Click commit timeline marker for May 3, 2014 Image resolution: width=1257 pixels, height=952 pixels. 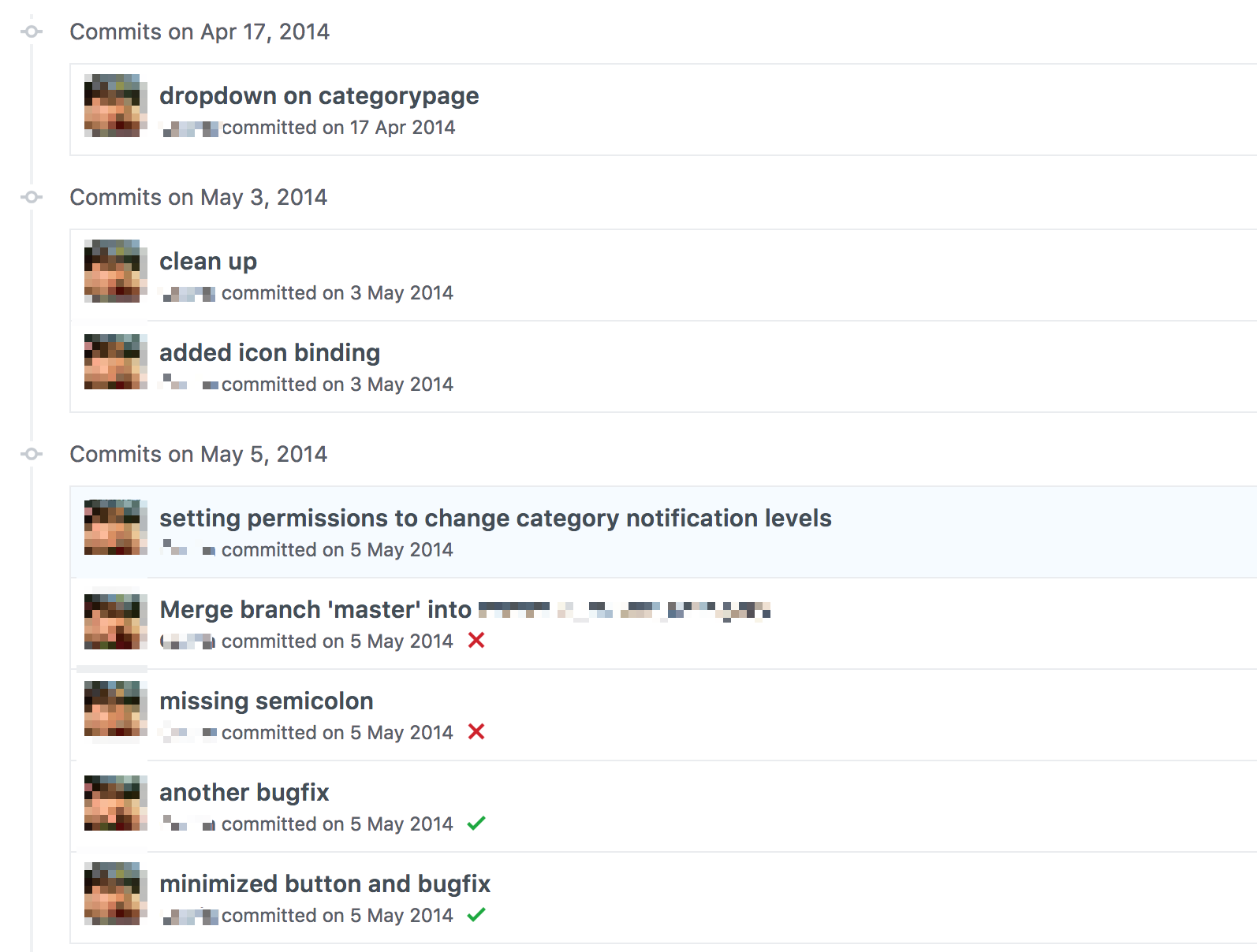[x=32, y=197]
